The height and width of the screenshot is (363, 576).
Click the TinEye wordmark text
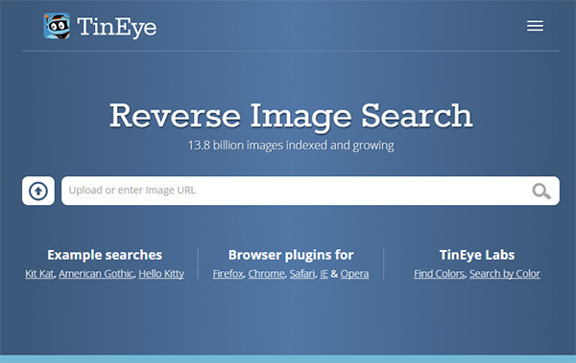pyautogui.click(x=117, y=27)
